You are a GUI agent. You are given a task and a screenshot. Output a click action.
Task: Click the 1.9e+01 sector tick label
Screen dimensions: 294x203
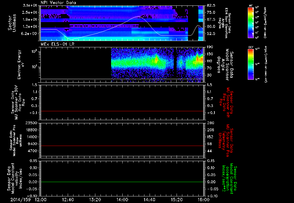point(30,19)
